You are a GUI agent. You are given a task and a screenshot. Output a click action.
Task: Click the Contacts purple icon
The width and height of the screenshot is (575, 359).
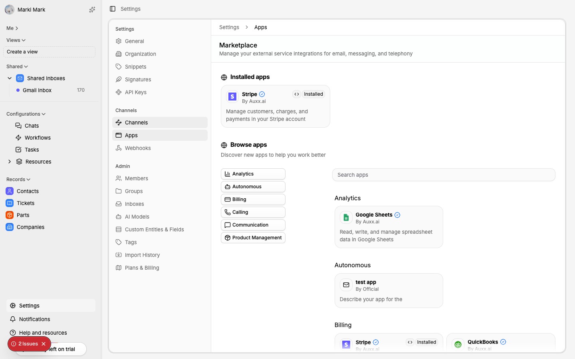[x=10, y=191]
